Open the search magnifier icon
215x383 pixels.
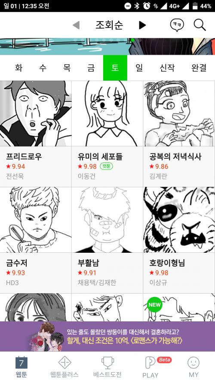click(200, 25)
